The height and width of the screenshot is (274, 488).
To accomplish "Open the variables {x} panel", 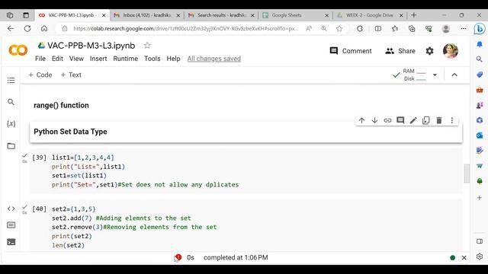I will (11, 123).
